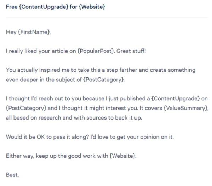212x186 pixels.
Task: Click the 'Either way, keep up' text
Action: (x=31, y=156)
